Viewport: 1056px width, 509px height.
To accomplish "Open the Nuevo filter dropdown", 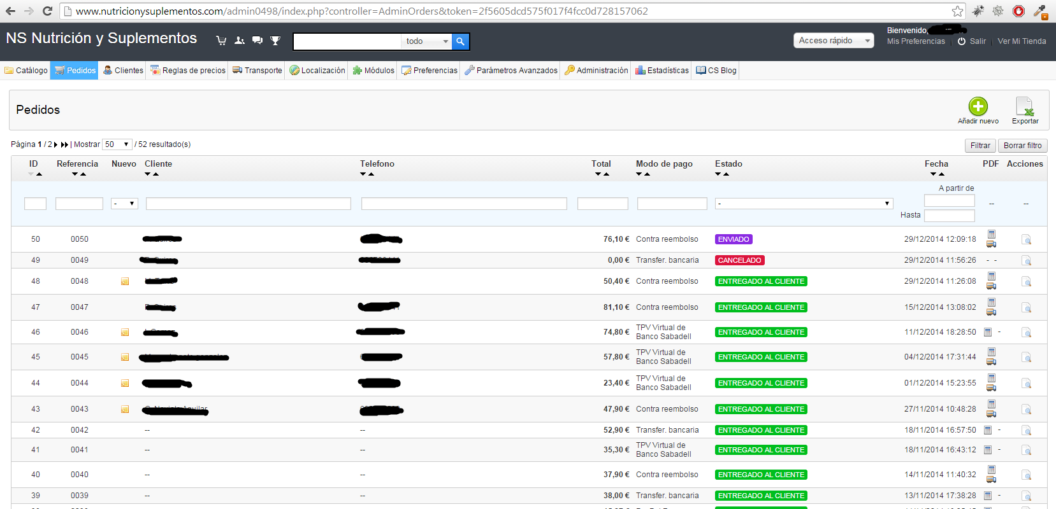I will pyautogui.click(x=124, y=204).
